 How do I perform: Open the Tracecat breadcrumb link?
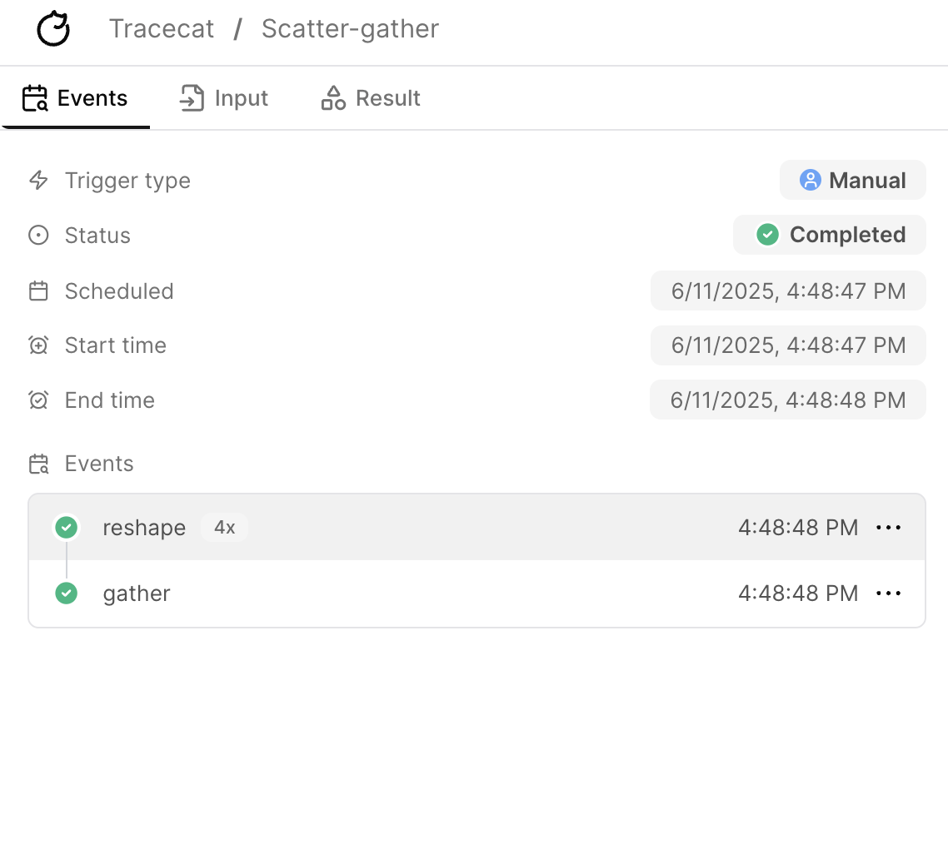point(162,28)
